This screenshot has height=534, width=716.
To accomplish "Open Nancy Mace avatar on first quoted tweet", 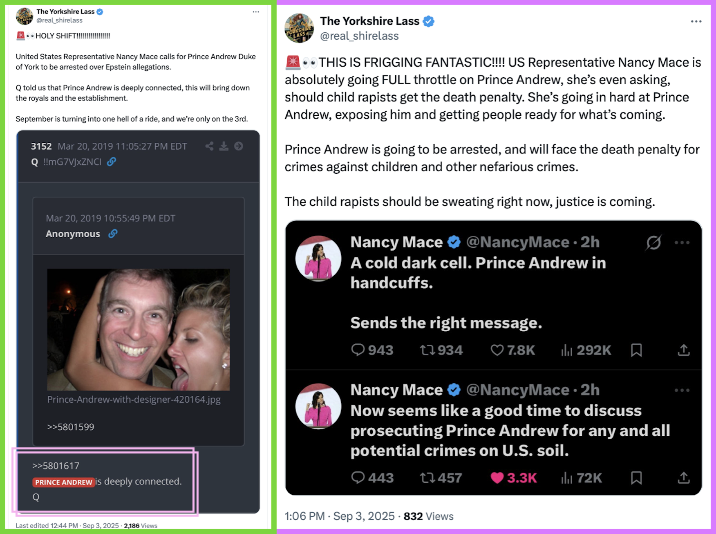I will [x=318, y=258].
